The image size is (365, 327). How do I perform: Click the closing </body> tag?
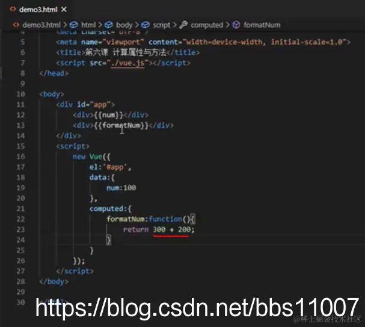coord(54,282)
